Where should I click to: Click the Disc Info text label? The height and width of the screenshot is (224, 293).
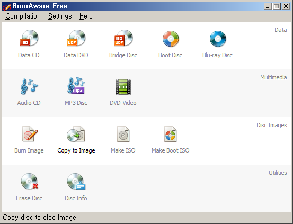[76, 198]
